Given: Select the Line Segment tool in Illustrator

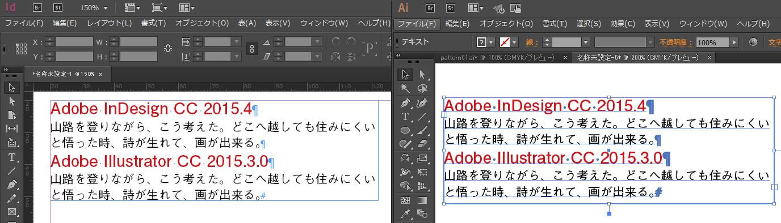Looking at the screenshot, I should coord(422,117).
